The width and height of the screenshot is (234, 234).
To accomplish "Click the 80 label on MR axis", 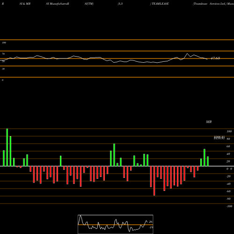I will 228,139.
